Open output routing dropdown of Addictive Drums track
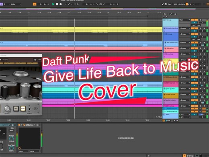The height and width of the screenshot is (157, 209). (184, 28)
